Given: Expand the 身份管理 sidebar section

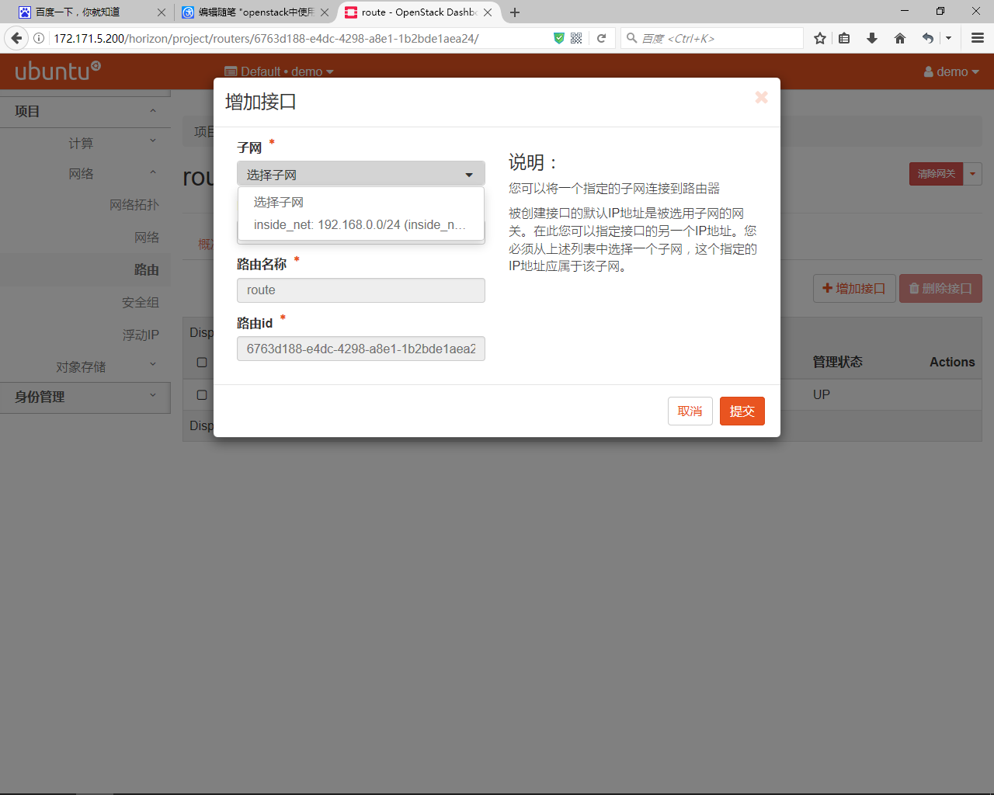Looking at the screenshot, I should [85, 397].
